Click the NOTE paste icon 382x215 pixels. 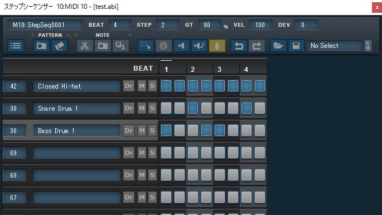pyautogui.click(x=120, y=46)
